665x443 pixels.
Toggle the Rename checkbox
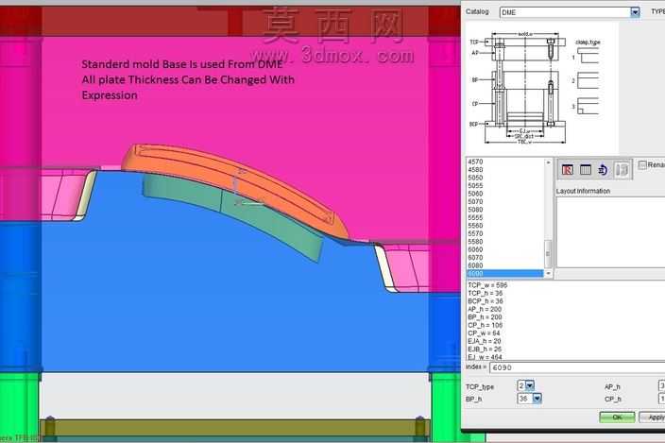642,164
